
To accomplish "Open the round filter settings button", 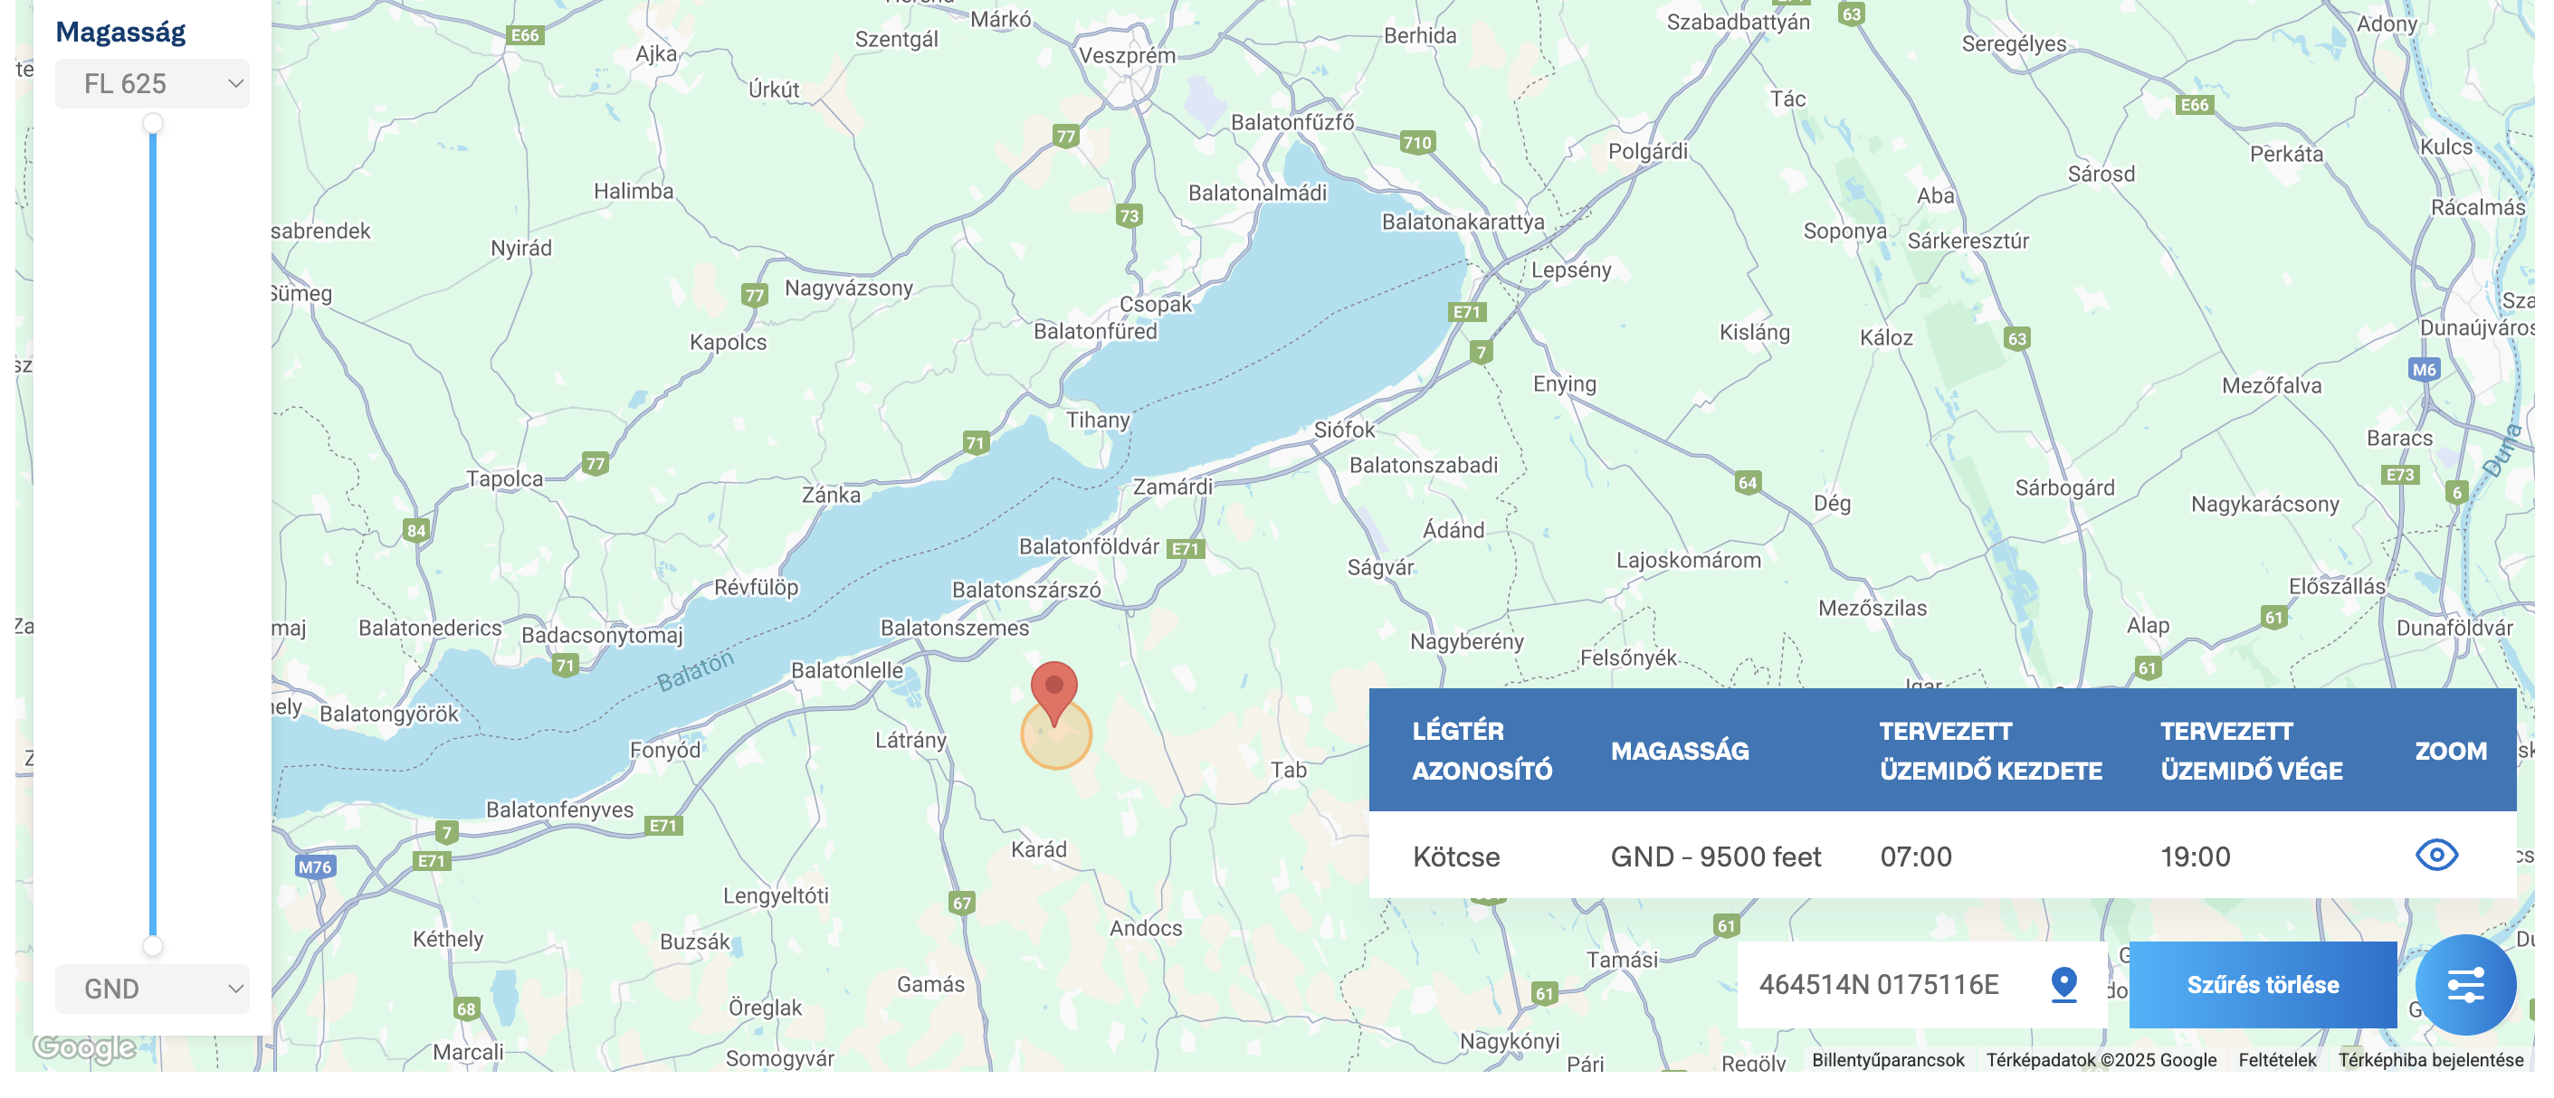I will (2464, 985).
